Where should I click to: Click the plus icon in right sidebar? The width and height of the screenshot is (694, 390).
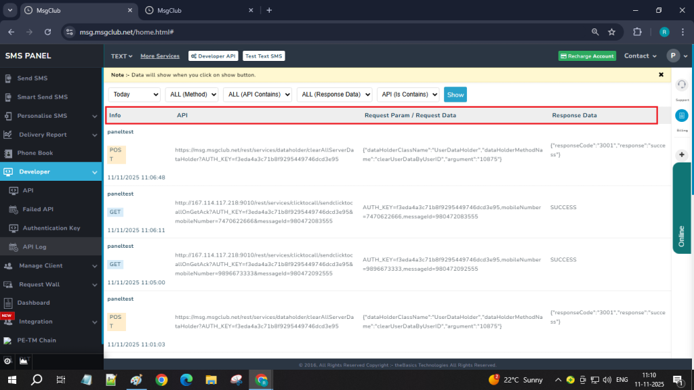tap(682, 154)
